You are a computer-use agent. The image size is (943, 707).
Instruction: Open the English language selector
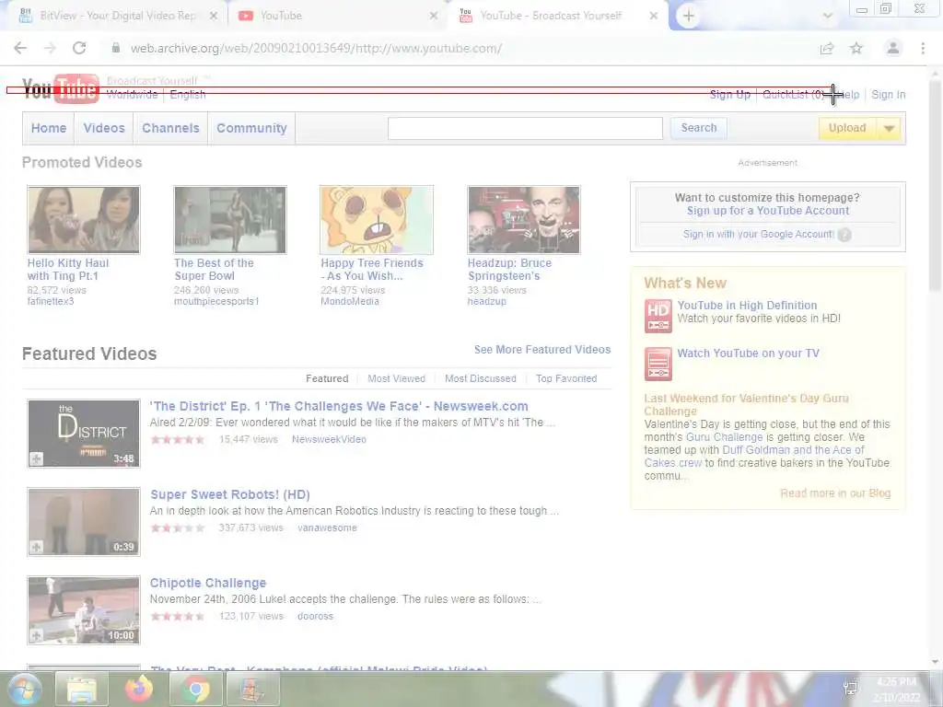pos(188,95)
